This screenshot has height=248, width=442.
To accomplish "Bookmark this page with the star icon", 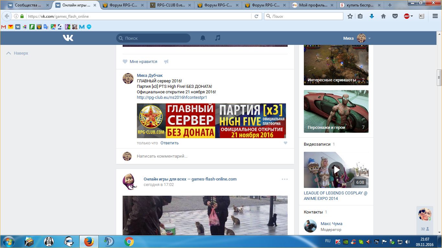I will [x=350, y=16].
